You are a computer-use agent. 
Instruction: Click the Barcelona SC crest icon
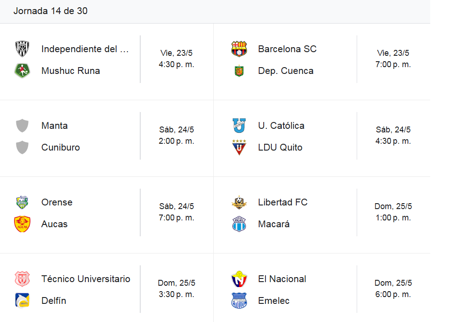tap(239, 49)
